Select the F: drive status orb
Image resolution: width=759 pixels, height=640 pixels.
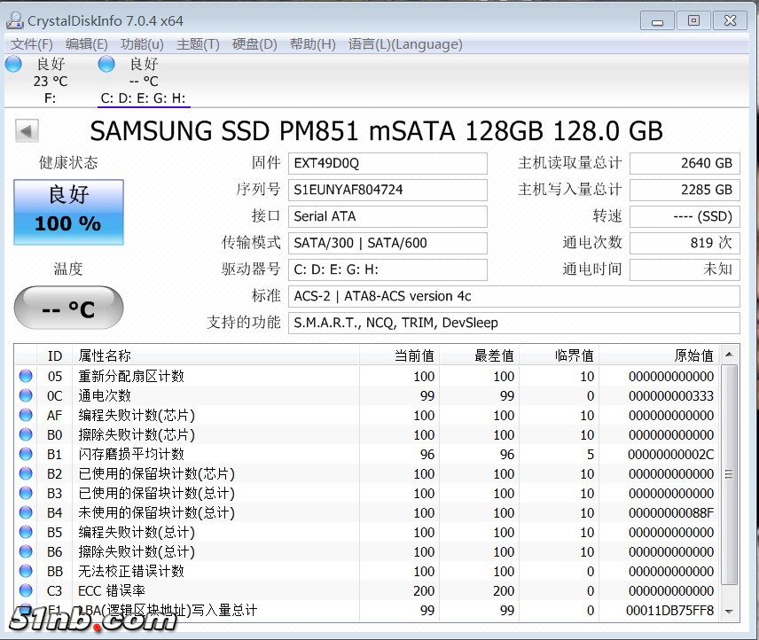point(13,64)
